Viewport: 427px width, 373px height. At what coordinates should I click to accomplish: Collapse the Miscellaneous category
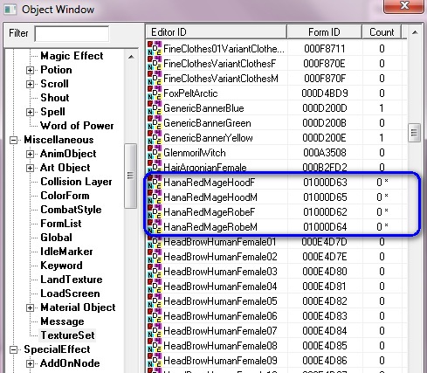point(13,140)
